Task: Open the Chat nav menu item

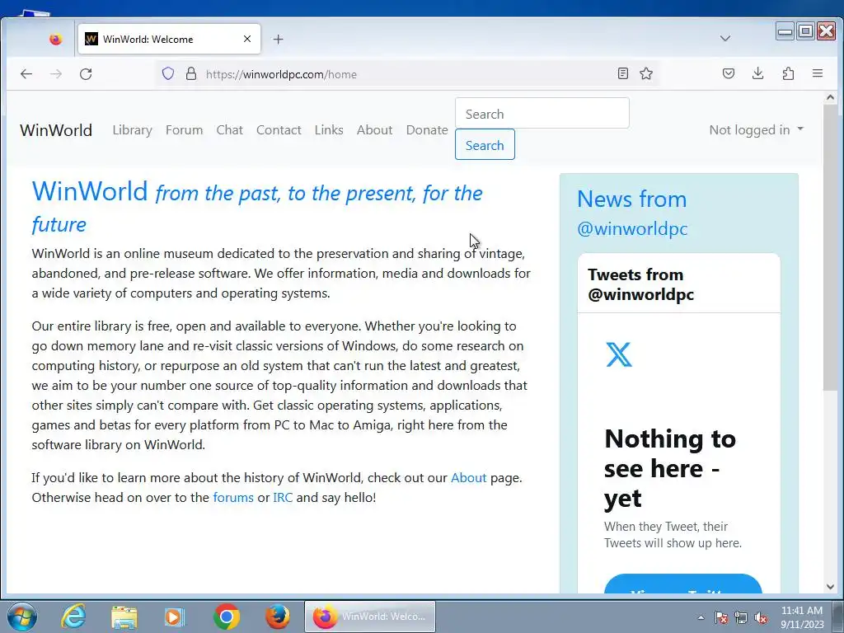Action: tap(229, 130)
